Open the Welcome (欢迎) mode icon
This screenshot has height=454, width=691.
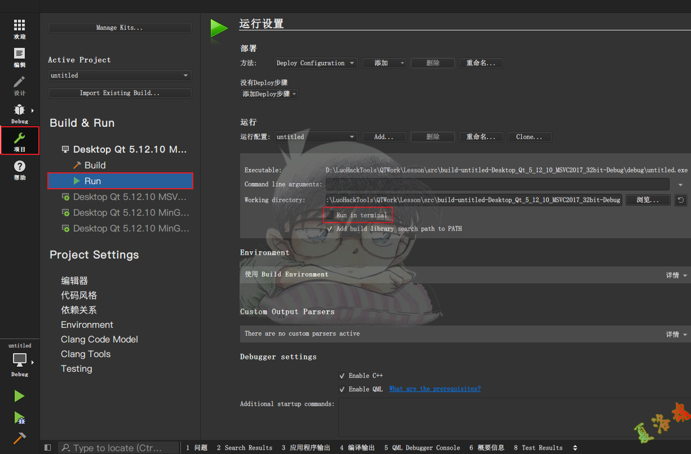coord(20,29)
